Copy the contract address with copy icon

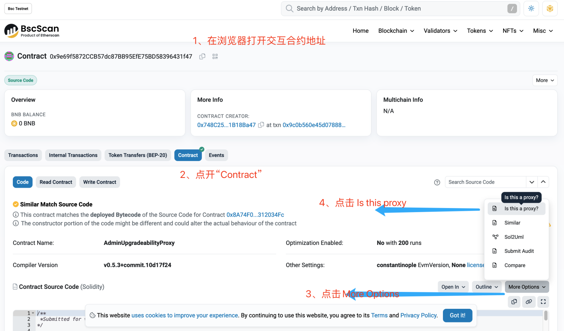pos(202,56)
